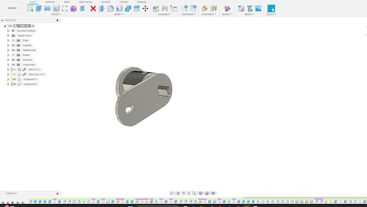367x207 pixels.
Task: Expand the Document Settings node
Action: [8, 31]
